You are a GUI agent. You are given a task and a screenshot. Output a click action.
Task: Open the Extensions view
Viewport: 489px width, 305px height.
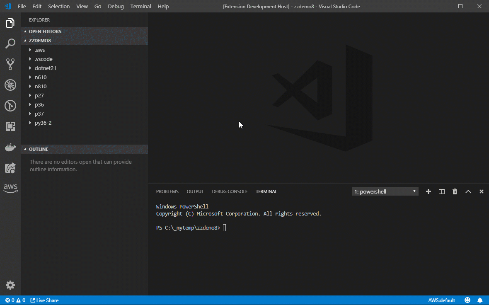[x=10, y=126]
